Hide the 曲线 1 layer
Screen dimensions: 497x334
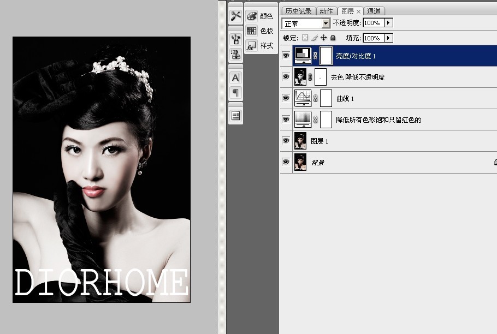[x=286, y=98]
